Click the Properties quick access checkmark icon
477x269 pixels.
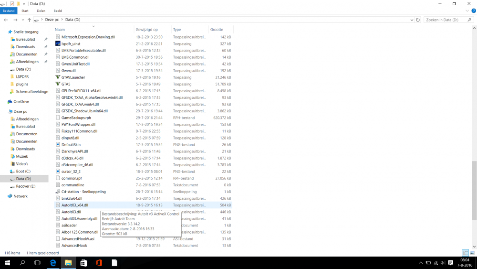coord(12,4)
